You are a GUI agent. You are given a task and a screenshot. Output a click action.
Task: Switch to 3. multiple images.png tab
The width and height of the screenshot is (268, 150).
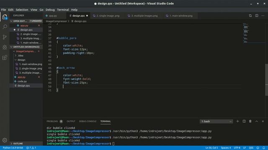tap(144, 16)
